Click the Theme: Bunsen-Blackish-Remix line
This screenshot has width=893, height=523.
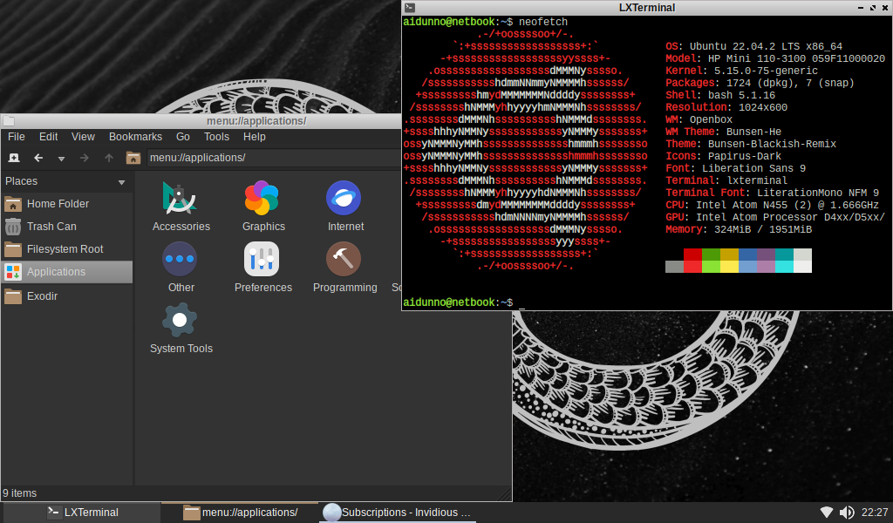click(751, 144)
